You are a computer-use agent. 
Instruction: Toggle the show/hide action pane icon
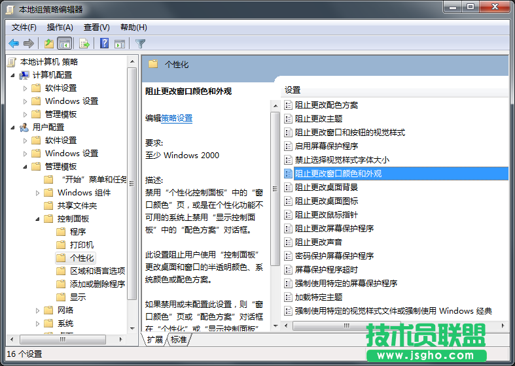[120, 44]
